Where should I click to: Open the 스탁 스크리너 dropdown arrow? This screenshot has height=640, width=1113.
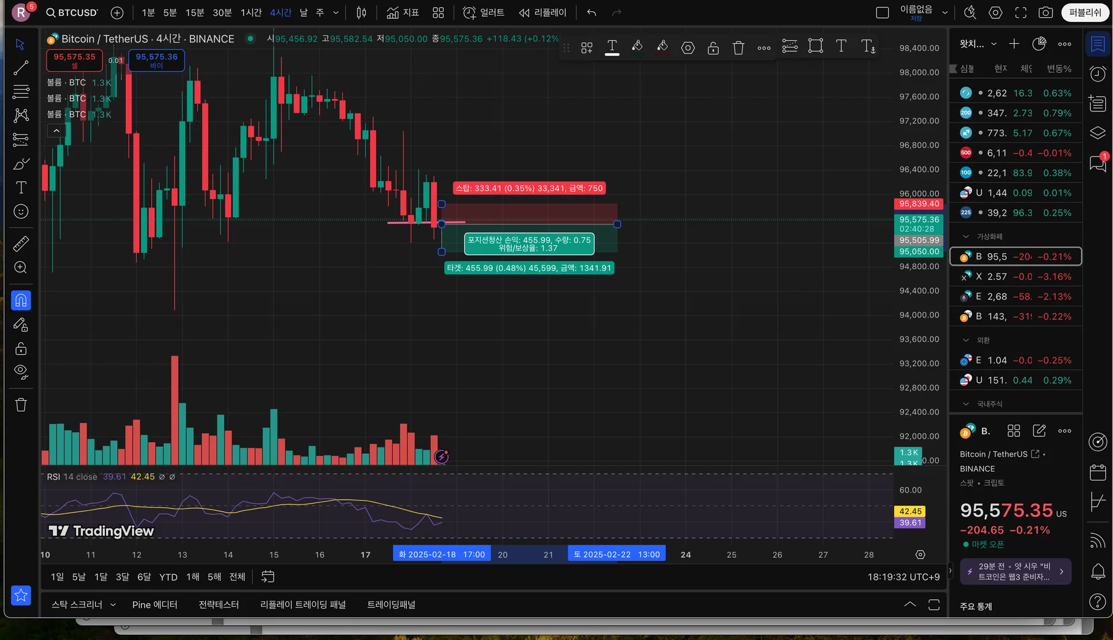coord(113,604)
